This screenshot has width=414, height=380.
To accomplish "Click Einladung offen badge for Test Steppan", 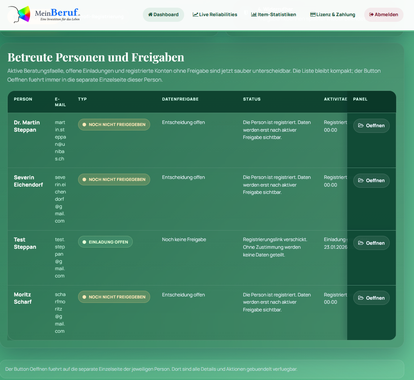I will click(105, 242).
